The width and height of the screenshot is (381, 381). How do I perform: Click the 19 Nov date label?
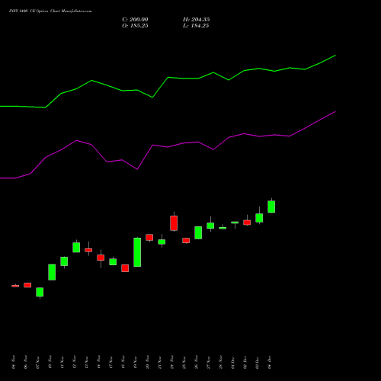pos(135,362)
